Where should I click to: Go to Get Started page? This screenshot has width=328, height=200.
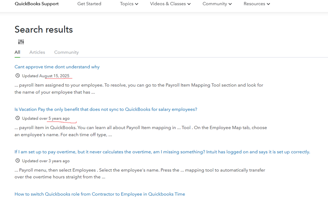[x=89, y=4]
